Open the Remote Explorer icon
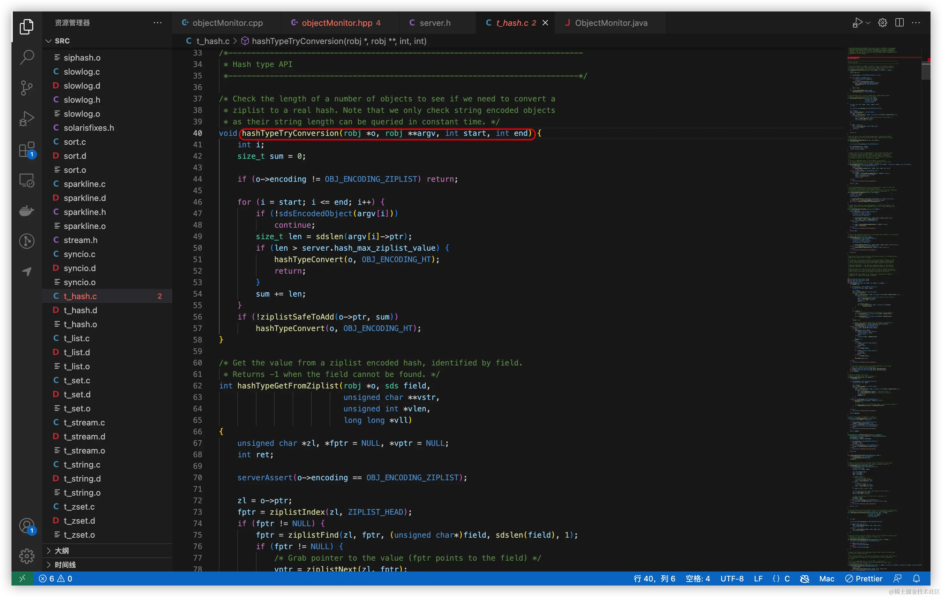942x597 pixels. coord(26,180)
